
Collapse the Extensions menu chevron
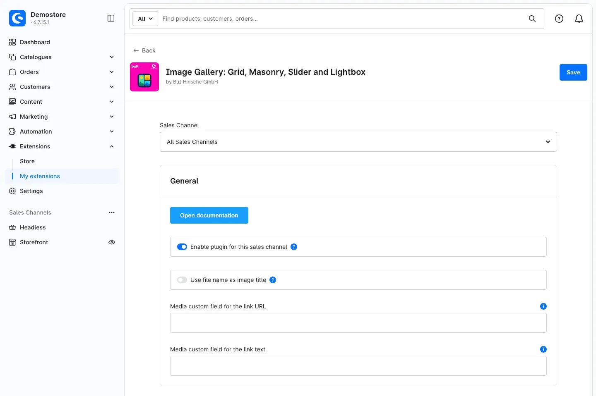click(x=112, y=146)
